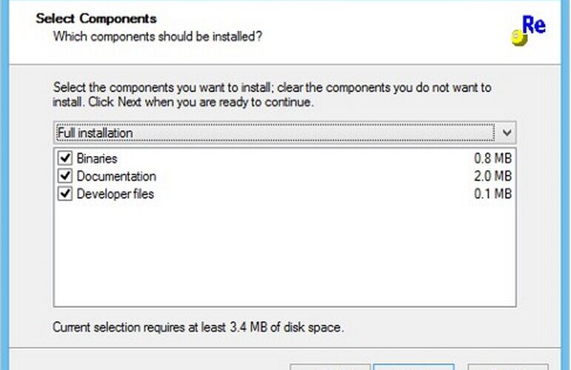Select the Binaries component row label
The height and width of the screenshot is (370, 571).
click(97, 158)
